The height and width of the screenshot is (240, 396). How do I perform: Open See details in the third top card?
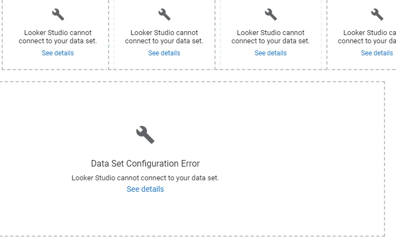coord(270,53)
